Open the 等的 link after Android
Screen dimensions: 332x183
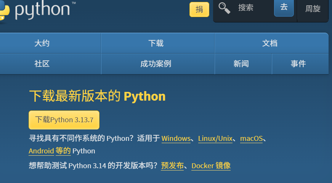click(x=63, y=151)
